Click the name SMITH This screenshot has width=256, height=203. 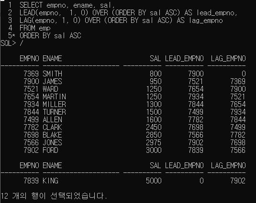pos(52,74)
